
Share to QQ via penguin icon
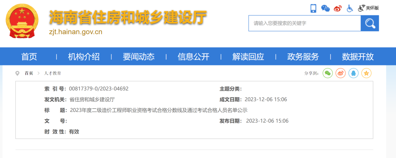tap(353, 73)
